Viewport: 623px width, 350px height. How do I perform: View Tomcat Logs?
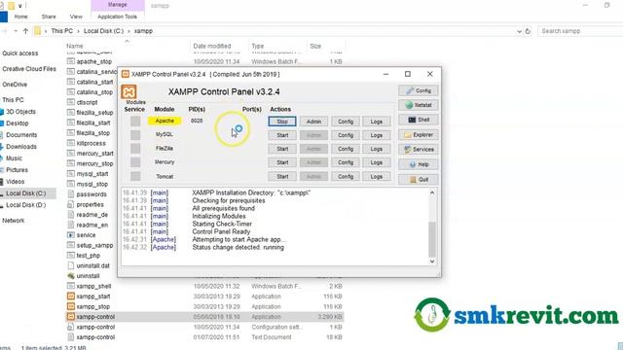tap(377, 176)
